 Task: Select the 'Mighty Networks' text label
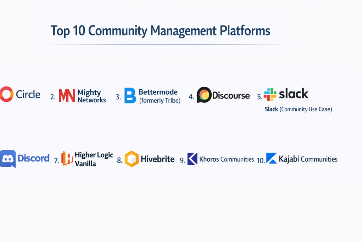(x=91, y=96)
